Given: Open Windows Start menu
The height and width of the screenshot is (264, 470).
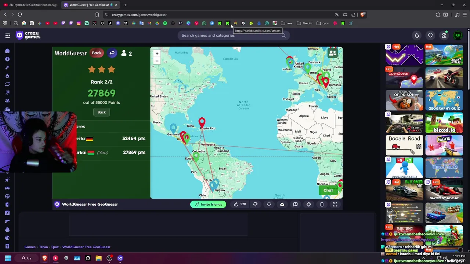Looking at the screenshot, I should [x=8, y=258].
